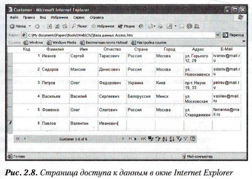Open the Messenger people icon
The height and width of the screenshot is (179, 252).
[x=197, y=26]
